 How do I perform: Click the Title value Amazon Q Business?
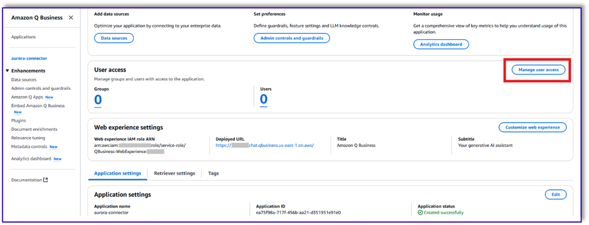coord(356,145)
